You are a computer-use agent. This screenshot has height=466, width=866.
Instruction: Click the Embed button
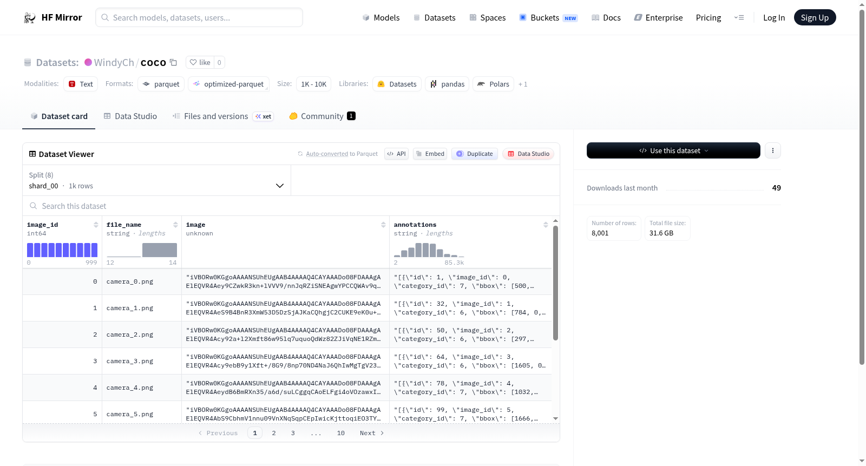(430, 154)
